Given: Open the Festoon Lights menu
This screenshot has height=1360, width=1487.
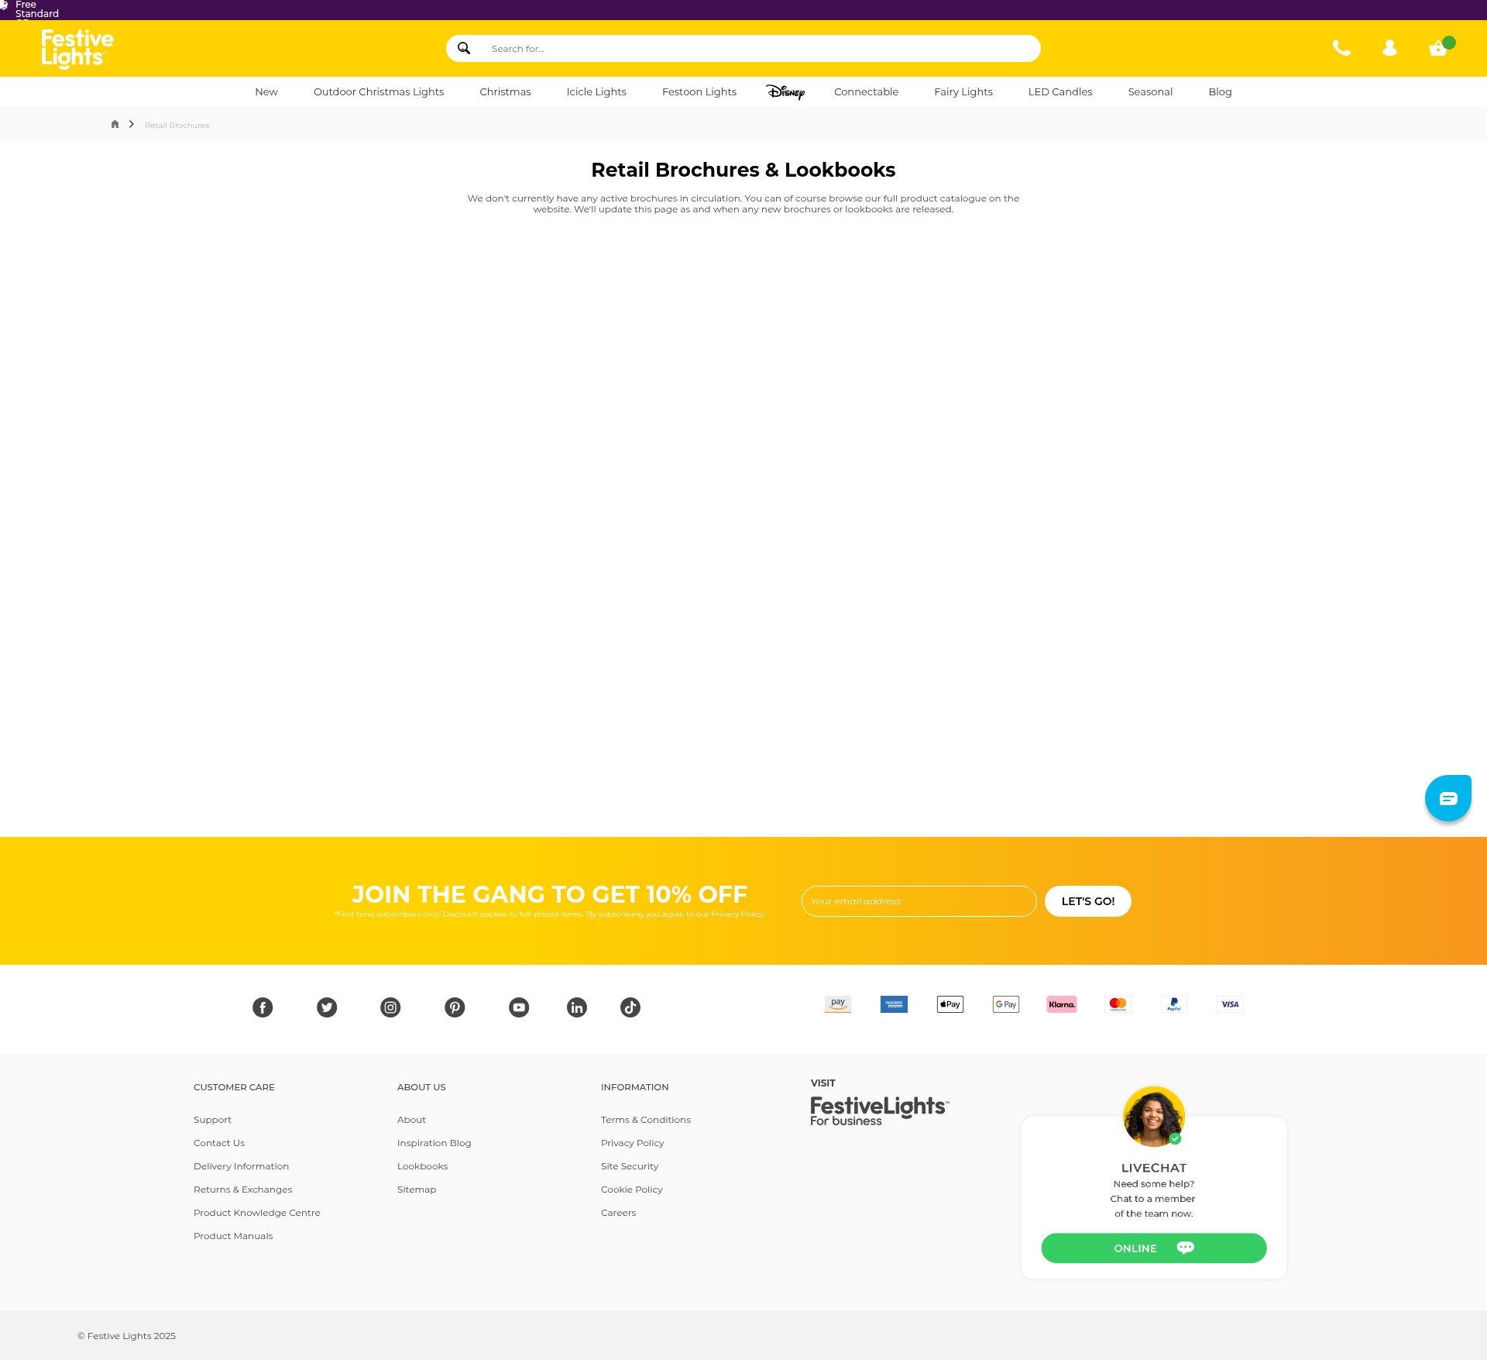Looking at the screenshot, I should (x=699, y=91).
